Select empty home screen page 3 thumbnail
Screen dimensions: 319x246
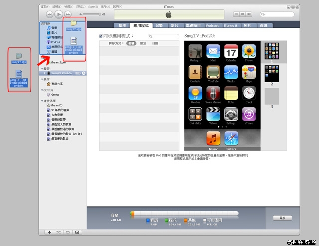(272, 96)
